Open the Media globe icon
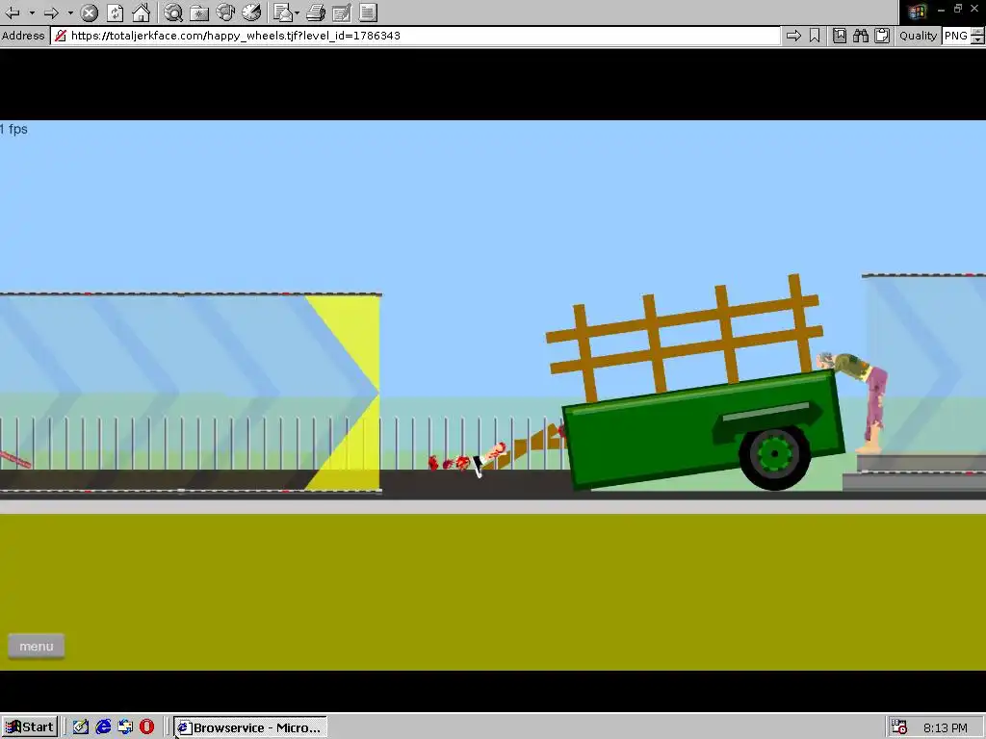The width and height of the screenshot is (986, 739). tap(225, 13)
